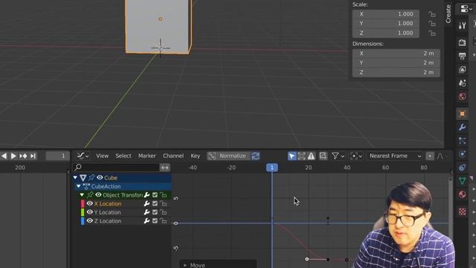Play the animation in reverse

tap(4, 156)
